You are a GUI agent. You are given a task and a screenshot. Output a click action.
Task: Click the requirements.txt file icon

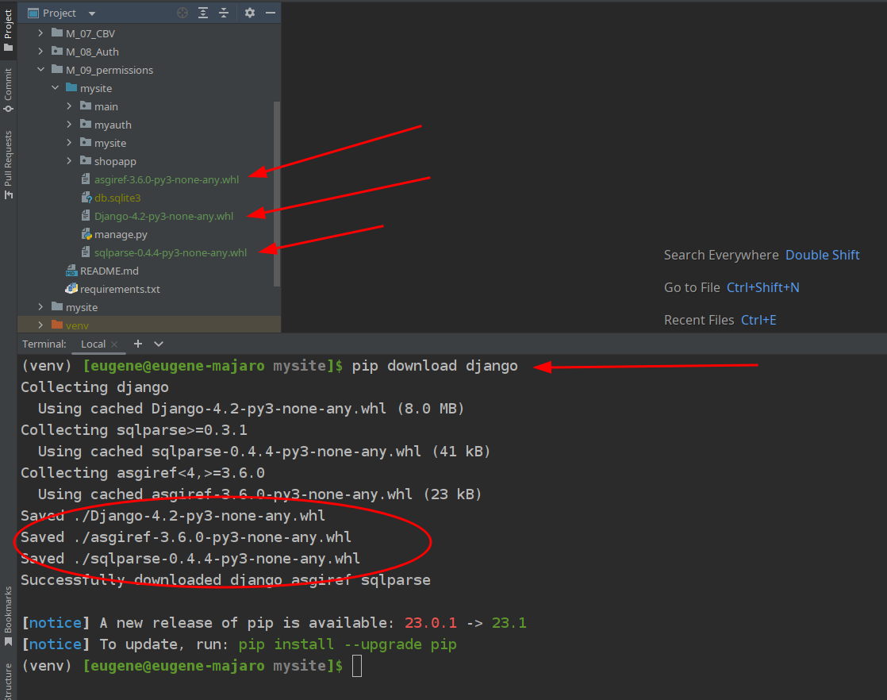[71, 289]
